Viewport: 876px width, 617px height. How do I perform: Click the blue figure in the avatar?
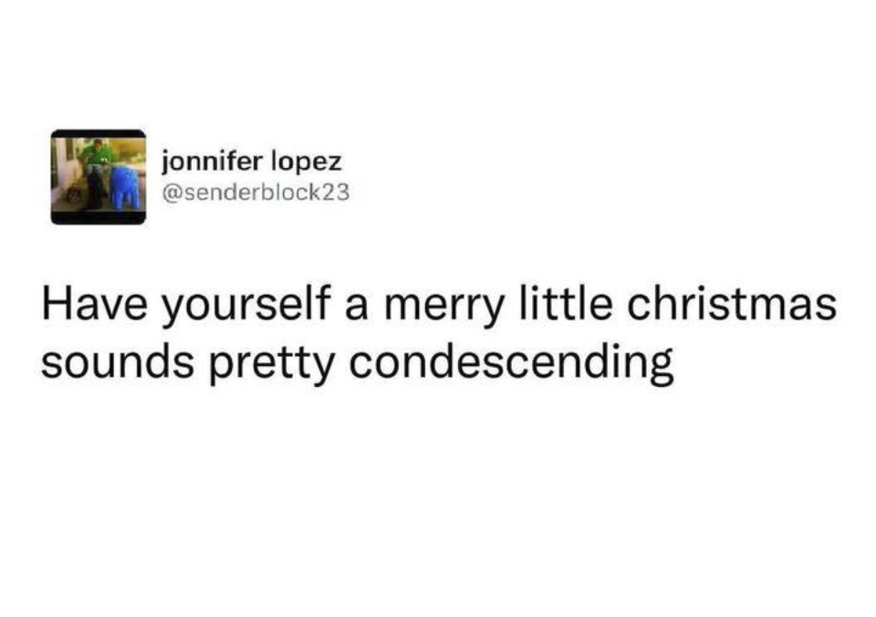(x=123, y=186)
